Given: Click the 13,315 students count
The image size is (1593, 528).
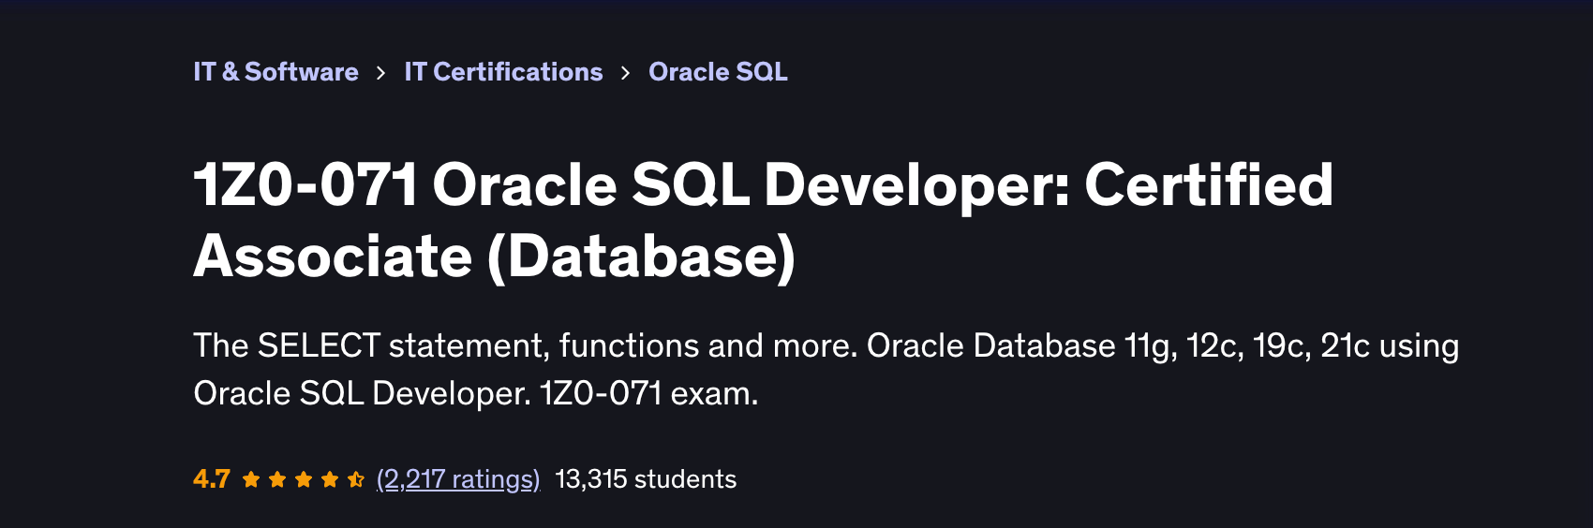Looking at the screenshot, I should [646, 479].
